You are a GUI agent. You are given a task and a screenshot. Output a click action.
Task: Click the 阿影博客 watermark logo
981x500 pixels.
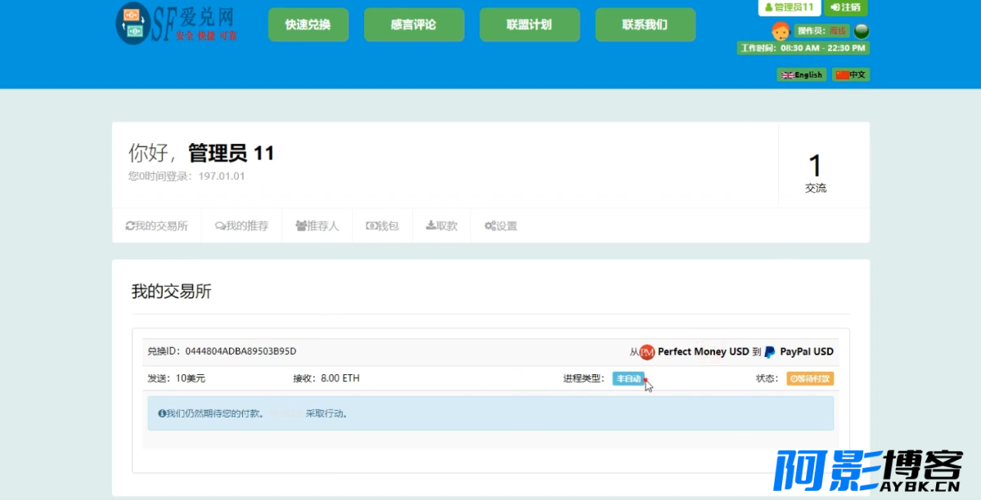click(867, 471)
